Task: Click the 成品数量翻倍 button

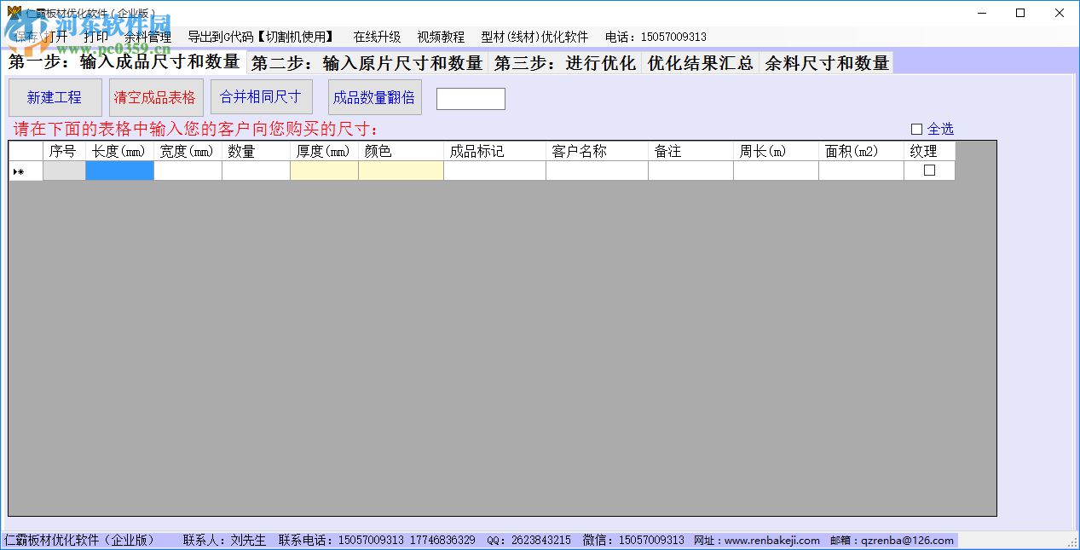Action: coord(374,96)
